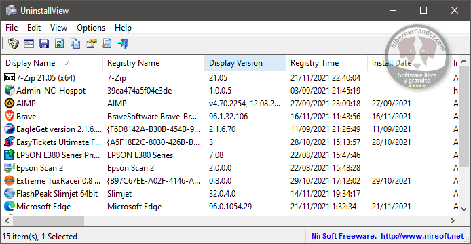Open the Options menu
This screenshot has height=244, width=471.
(x=91, y=28)
